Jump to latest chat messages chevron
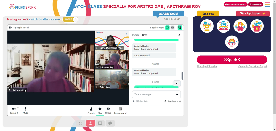 pyautogui.click(x=177, y=83)
